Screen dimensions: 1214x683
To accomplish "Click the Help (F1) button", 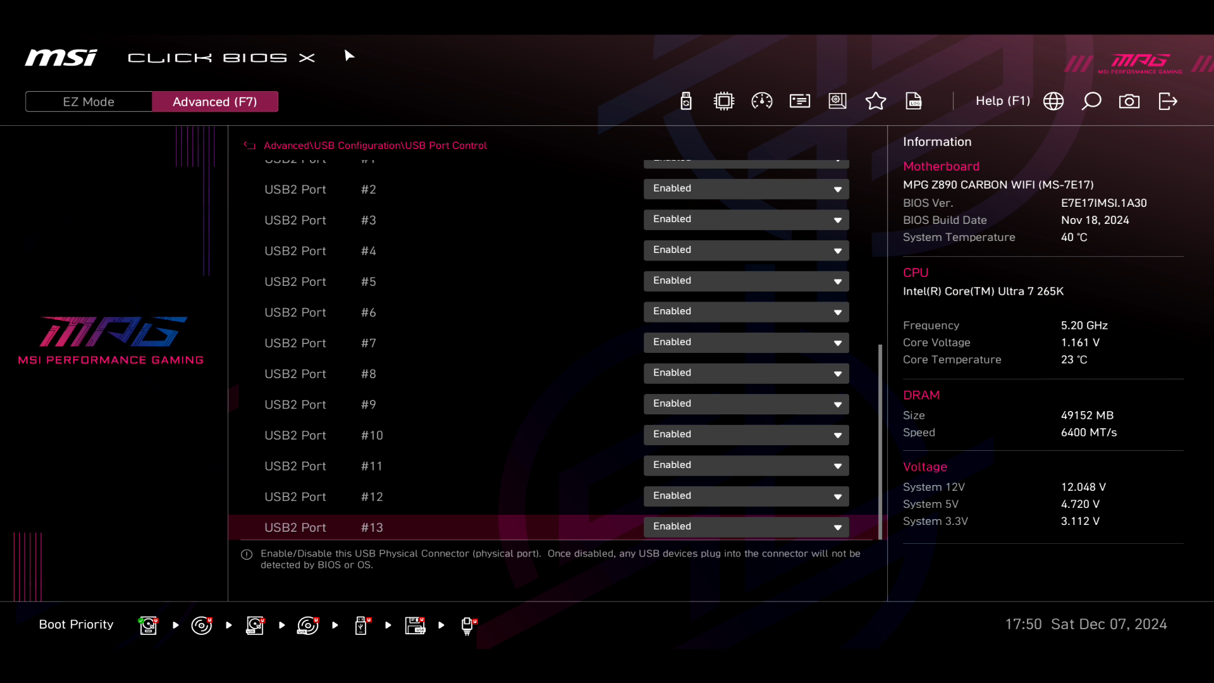I will point(1002,101).
